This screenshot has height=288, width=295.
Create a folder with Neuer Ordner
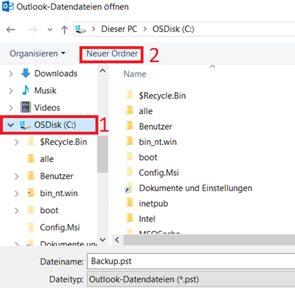pyautogui.click(x=112, y=53)
